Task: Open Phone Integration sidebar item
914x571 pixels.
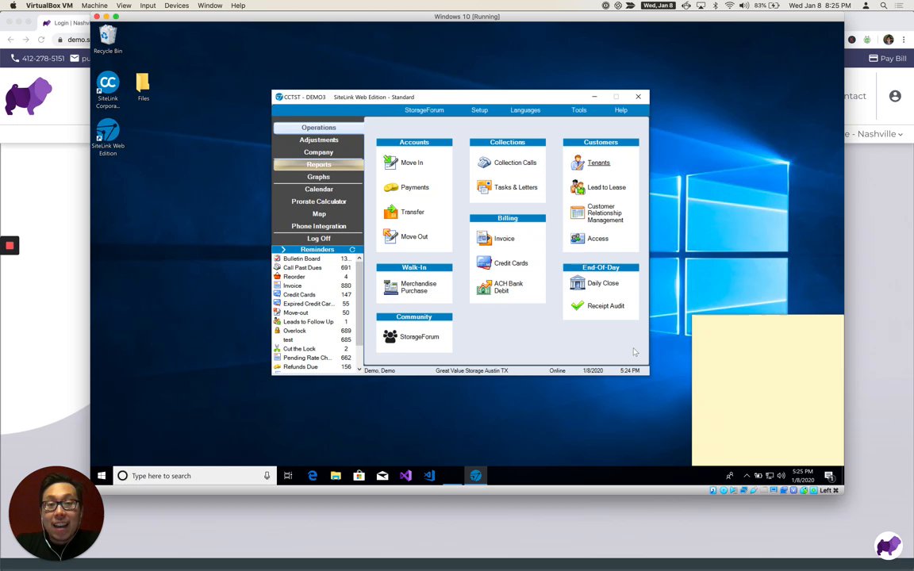Action: 318,226
